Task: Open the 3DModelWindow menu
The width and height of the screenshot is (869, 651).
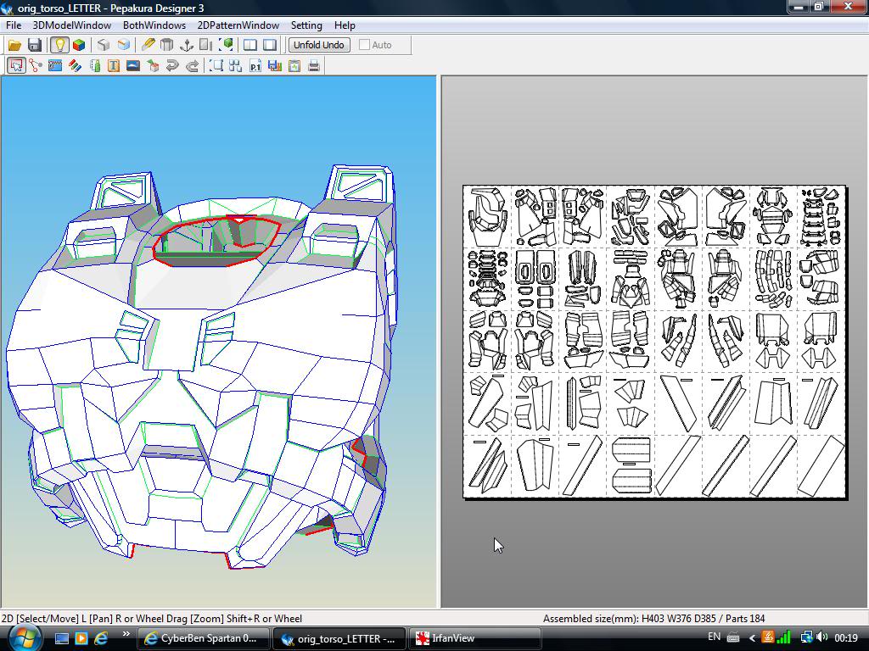Action: (72, 25)
